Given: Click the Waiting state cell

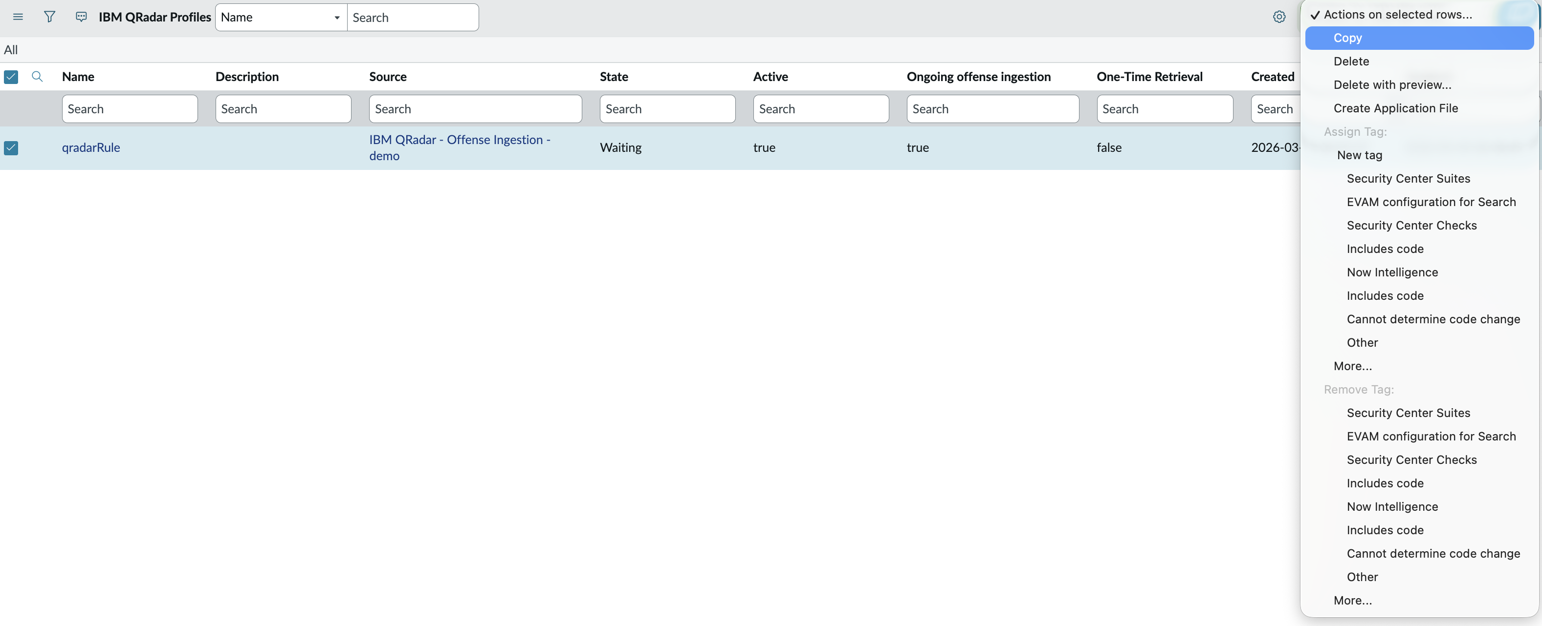Looking at the screenshot, I should [x=621, y=147].
